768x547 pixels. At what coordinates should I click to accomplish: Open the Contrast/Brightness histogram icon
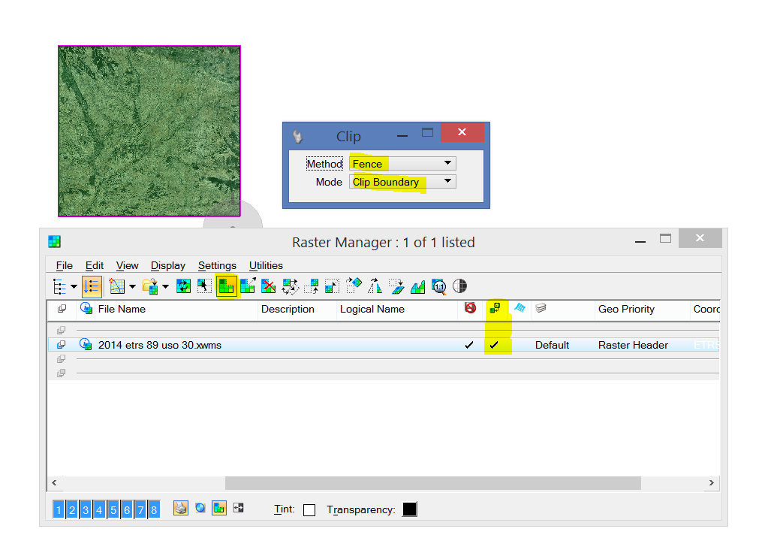pyautogui.click(x=418, y=287)
